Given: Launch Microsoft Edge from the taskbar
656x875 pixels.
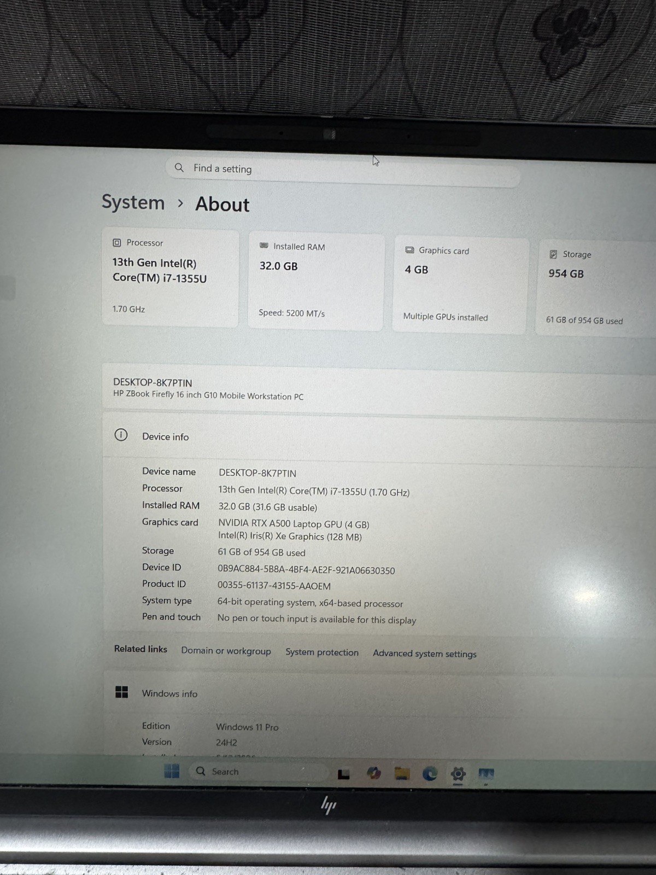Looking at the screenshot, I should tap(430, 773).
